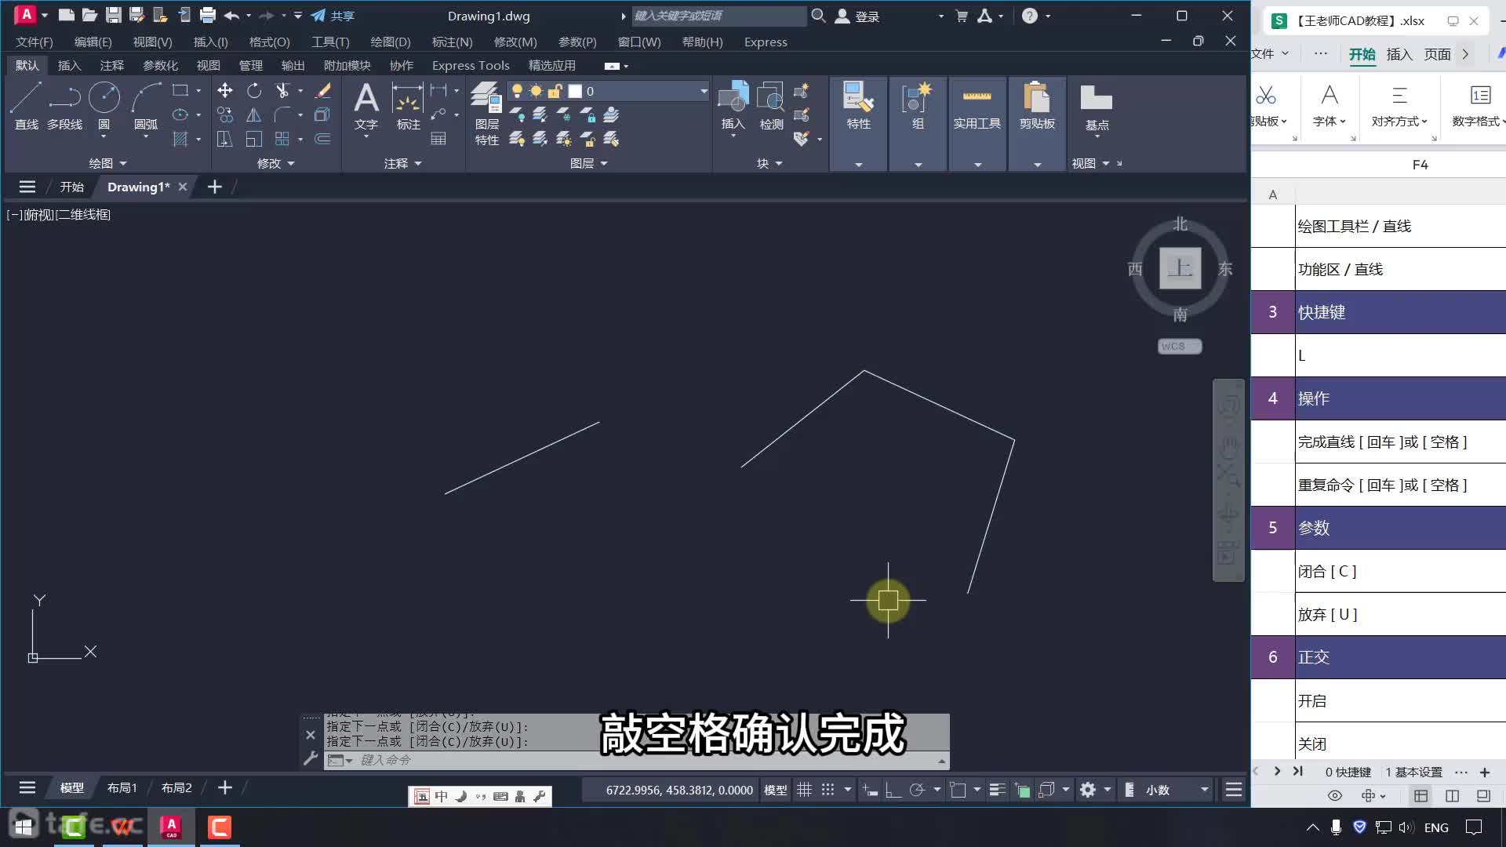Pick the Stretch tool
The image size is (1506, 847).
pyautogui.click(x=225, y=140)
